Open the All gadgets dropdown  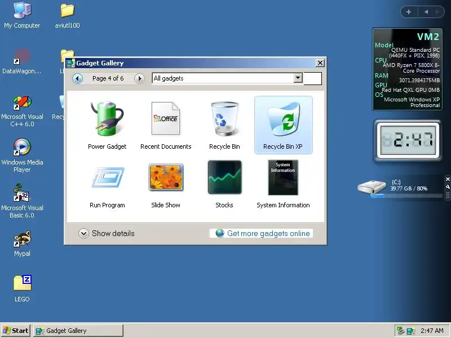click(x=298, y=78)
